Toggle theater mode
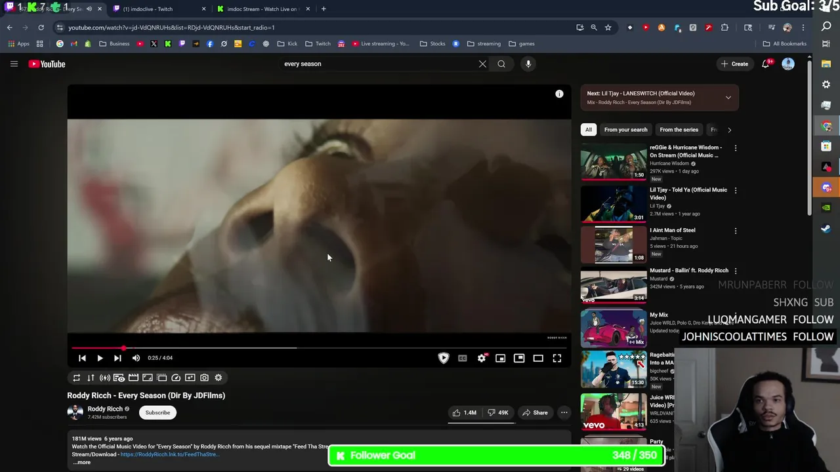 point(538,358)
